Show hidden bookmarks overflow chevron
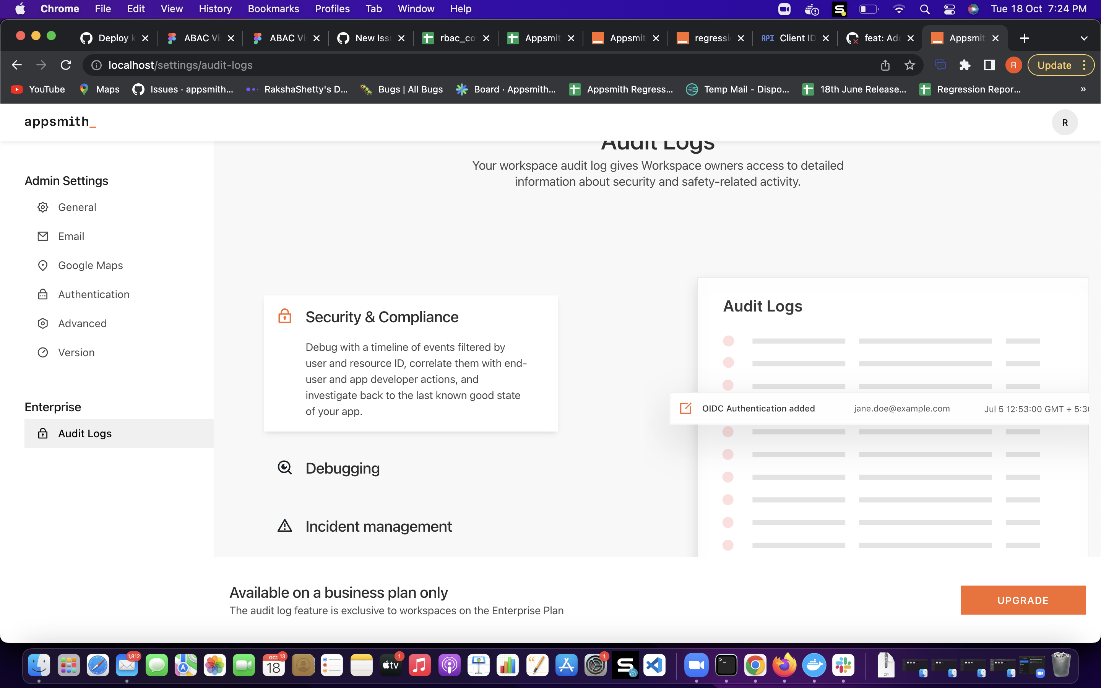1101x688 pixels. click(1083, 89)
